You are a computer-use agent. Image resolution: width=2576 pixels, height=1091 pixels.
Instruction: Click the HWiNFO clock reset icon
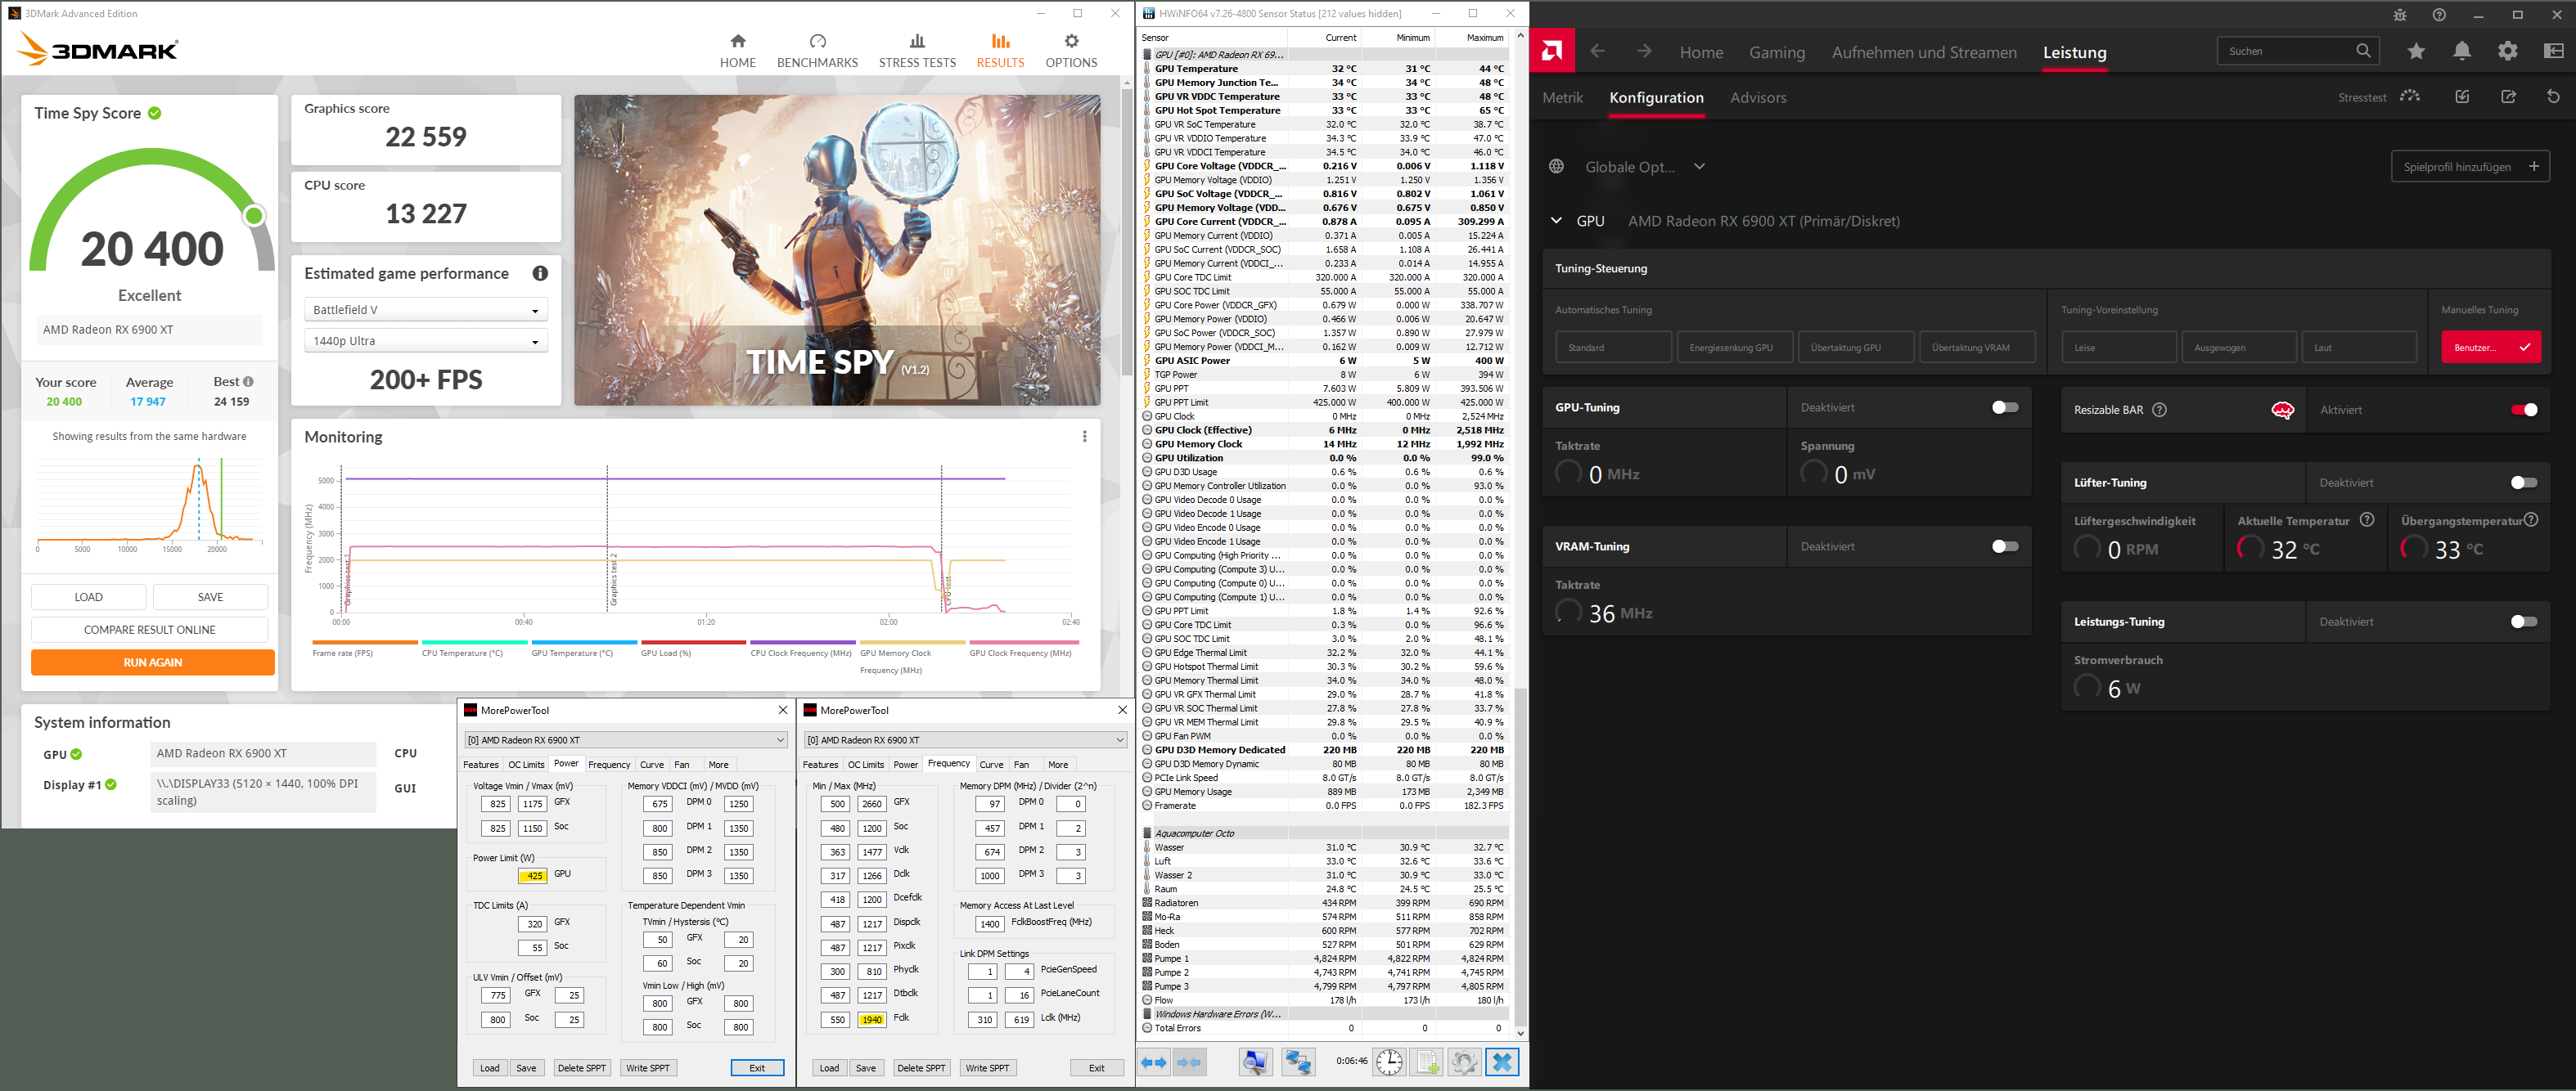[1388, 1062]
